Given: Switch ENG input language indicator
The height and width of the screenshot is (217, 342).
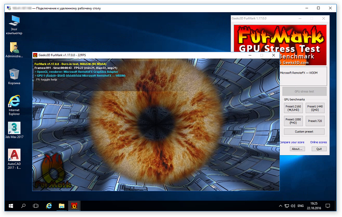Looking at the screenshot, I should 300,206.
